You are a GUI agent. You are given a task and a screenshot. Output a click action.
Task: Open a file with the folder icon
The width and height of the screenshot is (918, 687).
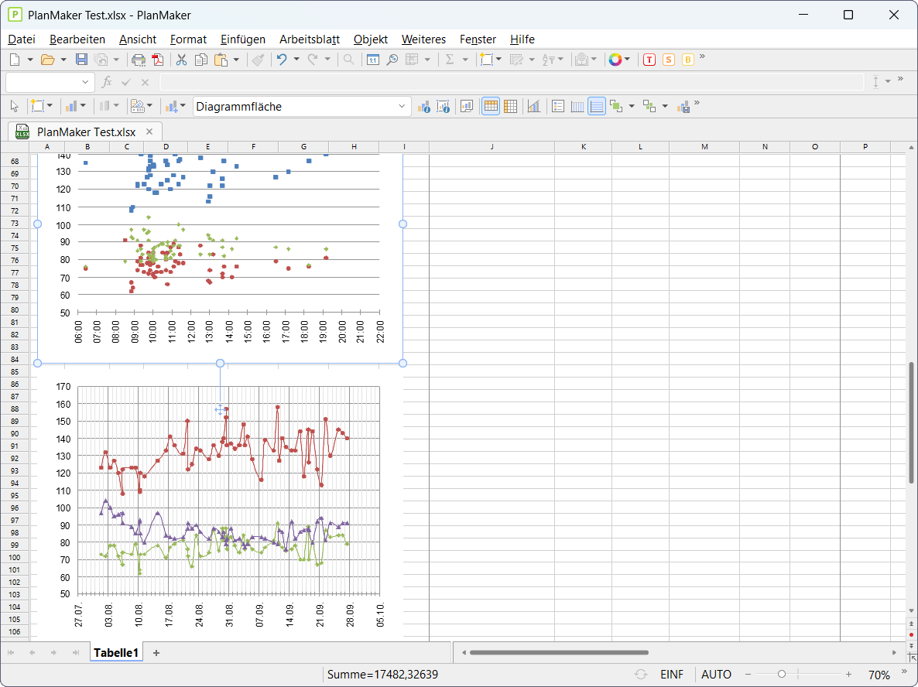coord(47,60)
